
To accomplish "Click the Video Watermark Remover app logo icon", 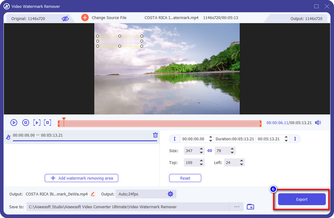I will (7, 6).
